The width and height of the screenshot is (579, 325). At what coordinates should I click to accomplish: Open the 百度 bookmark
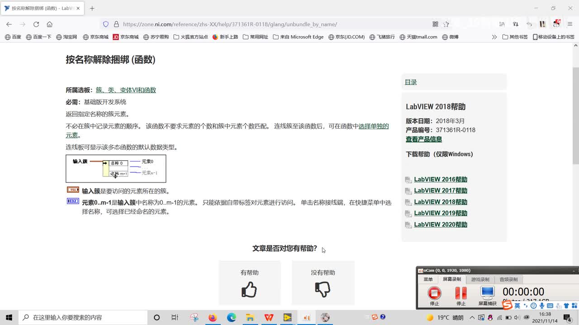[13, 37]
